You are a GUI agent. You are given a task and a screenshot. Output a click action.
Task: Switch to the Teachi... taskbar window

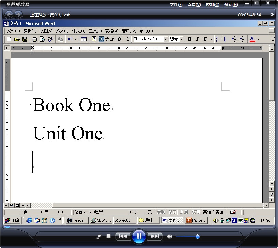pos(77,220)
